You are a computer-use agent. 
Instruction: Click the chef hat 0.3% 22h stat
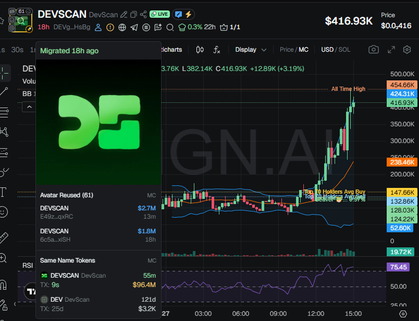[x=196, y=27]
